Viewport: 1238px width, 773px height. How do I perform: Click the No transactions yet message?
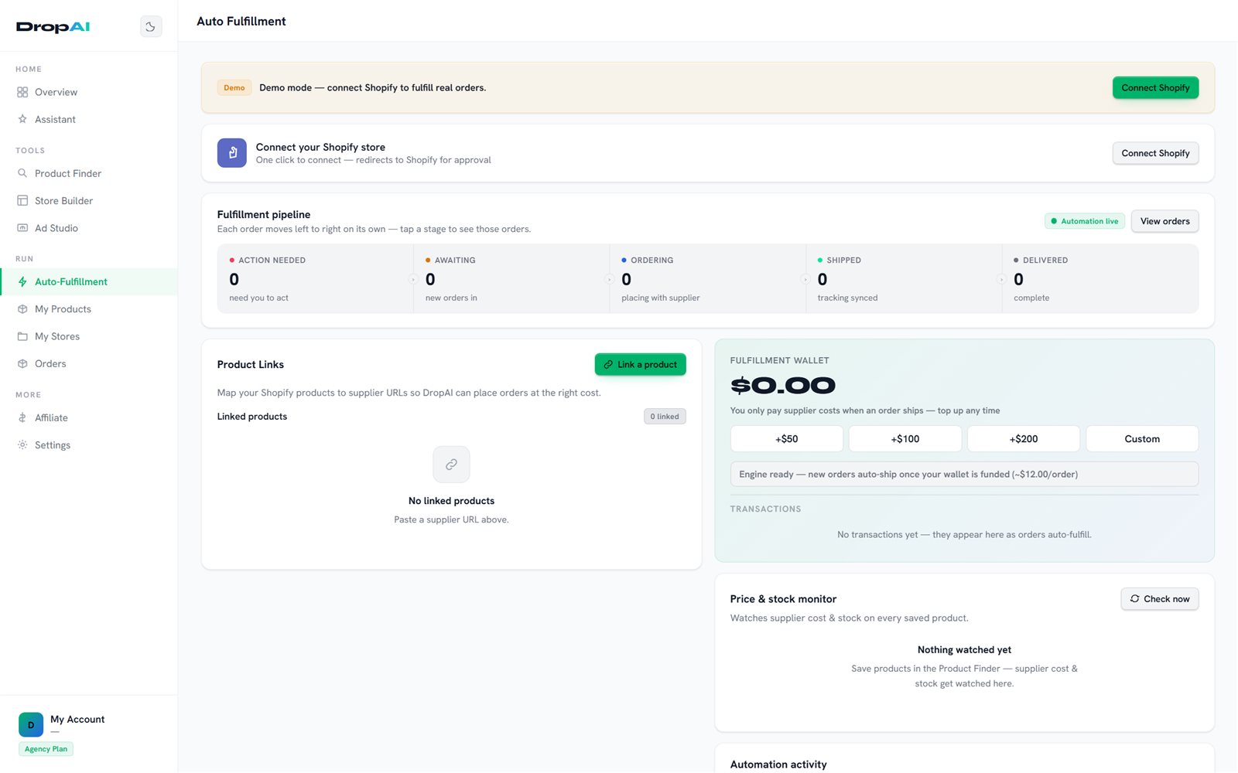pyautogui.click(x=964, y=535)
